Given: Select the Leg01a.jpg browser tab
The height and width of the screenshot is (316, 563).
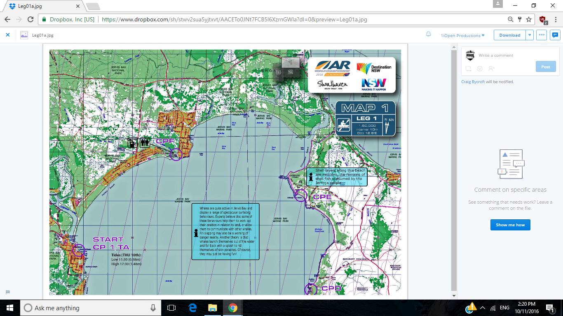Looking at the screenshot, I should [43, 6].
